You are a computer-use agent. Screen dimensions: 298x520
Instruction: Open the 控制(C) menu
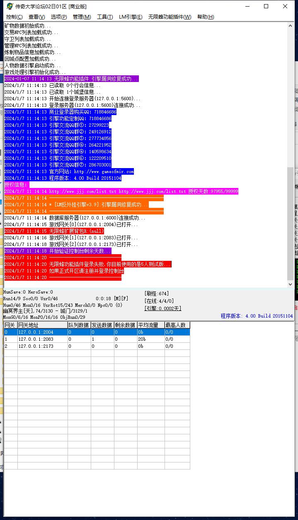tap(15, 17)
